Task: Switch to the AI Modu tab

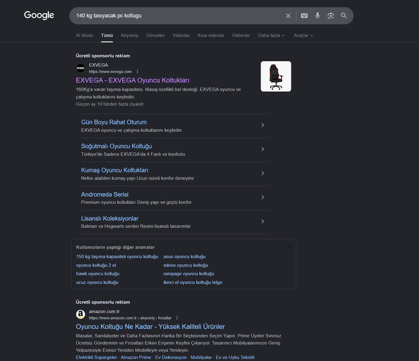Action: tap(85, 35)
